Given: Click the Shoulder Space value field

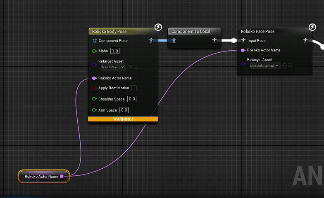Looking at the screenshot, I should pyautogui.click(x=132, y=99).
